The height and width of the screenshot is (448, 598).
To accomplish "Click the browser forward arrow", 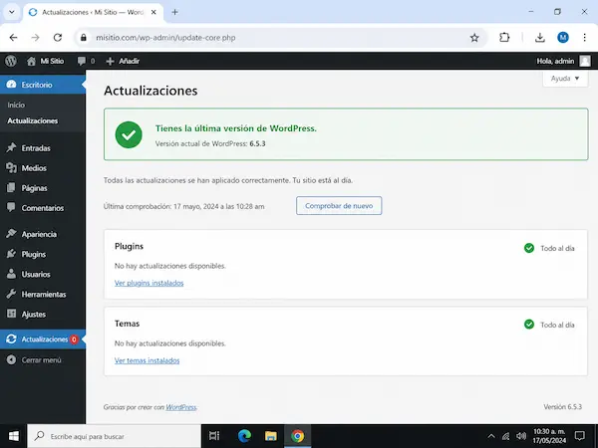I will point(36,38).
